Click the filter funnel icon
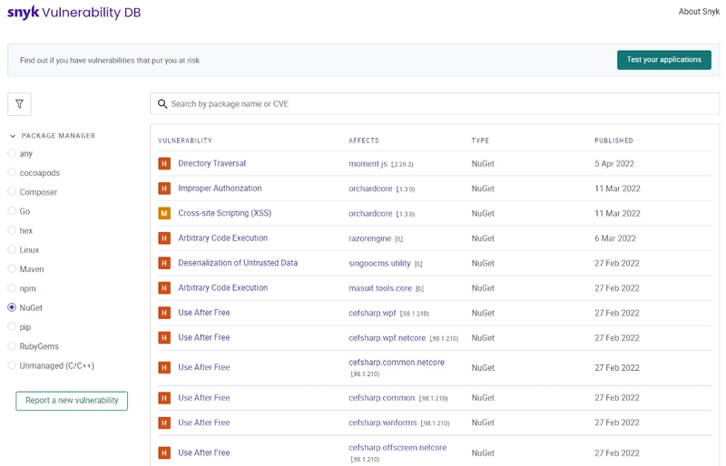This screenshot has height=466, width=726. coord(19,104)
